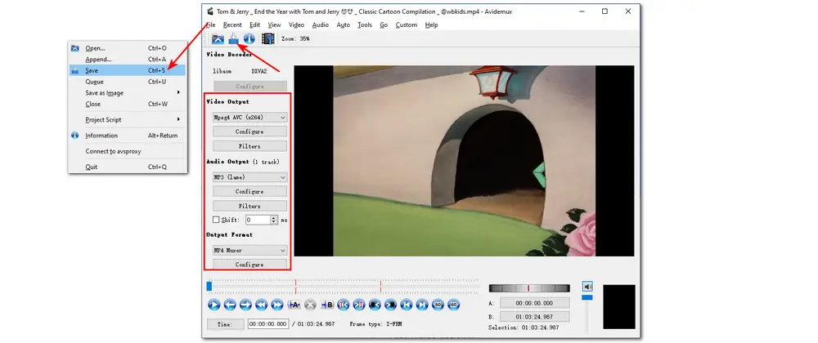Open the Help menu

coord(431,25)
